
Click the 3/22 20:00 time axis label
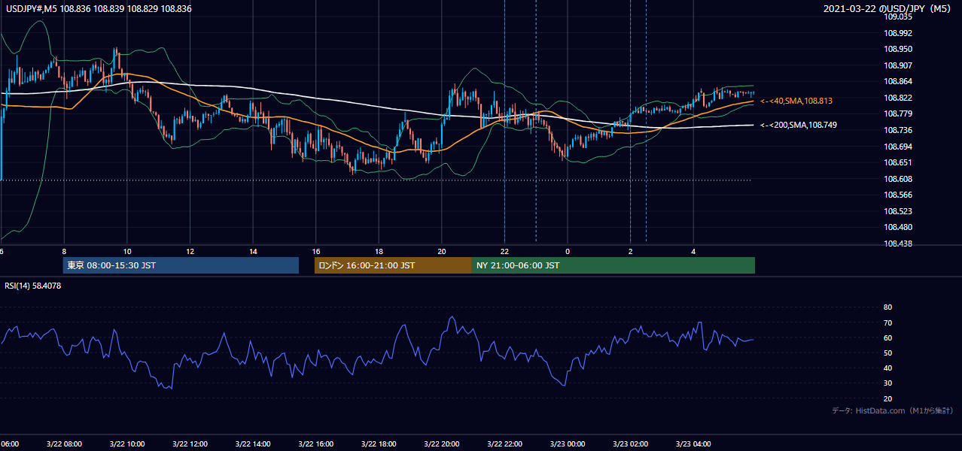(441, 444)
